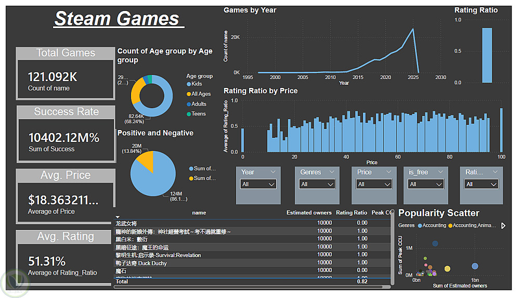
Task: Sort table by name column header
Action: coord(199,213)
